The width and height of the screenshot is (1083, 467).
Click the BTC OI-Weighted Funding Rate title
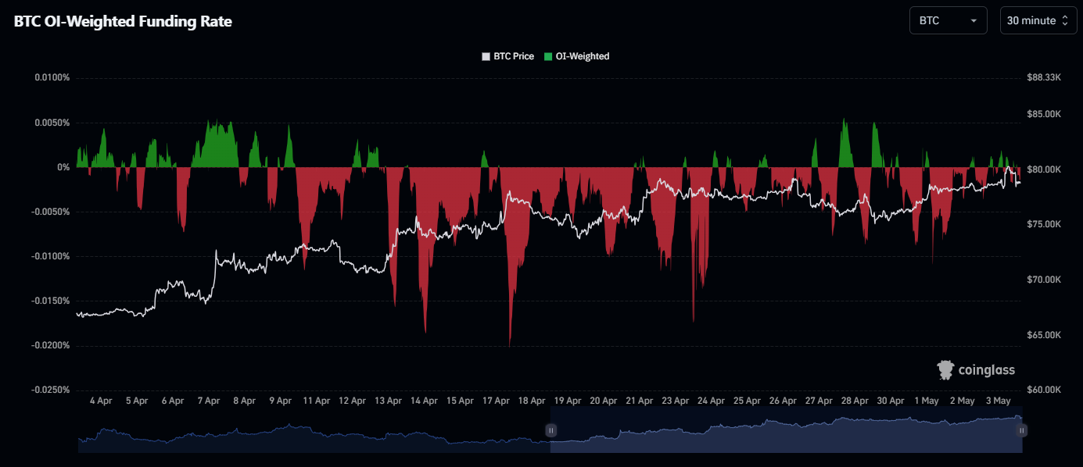[x=123, y=22]
